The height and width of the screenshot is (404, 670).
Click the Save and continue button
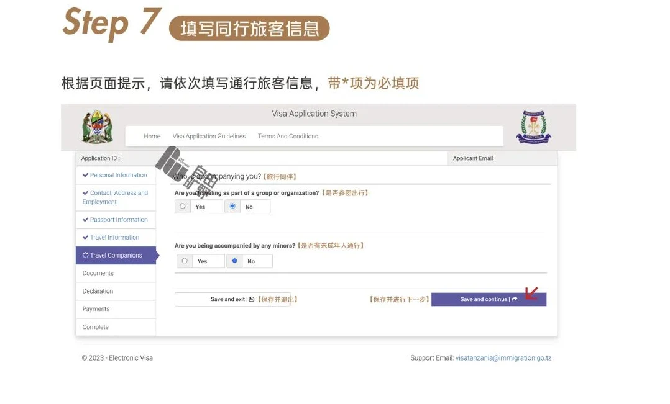(489, 299)
